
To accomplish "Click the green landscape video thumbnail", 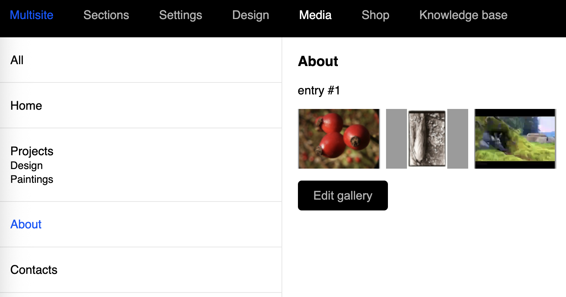I will [x=515, y=139].
